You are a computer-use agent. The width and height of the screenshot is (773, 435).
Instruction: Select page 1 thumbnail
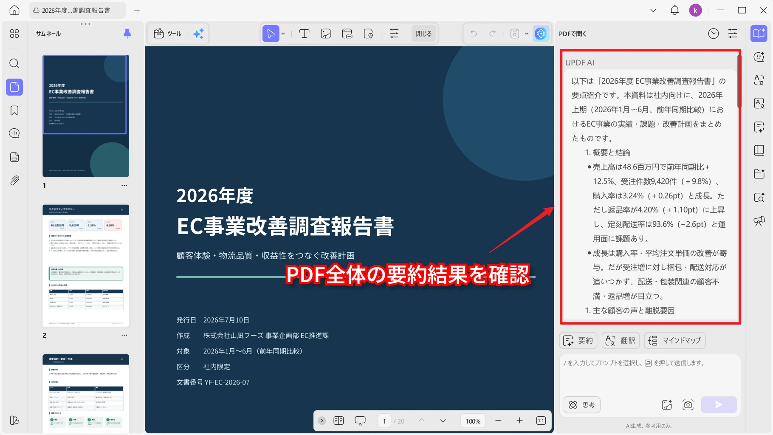point(85,116)
